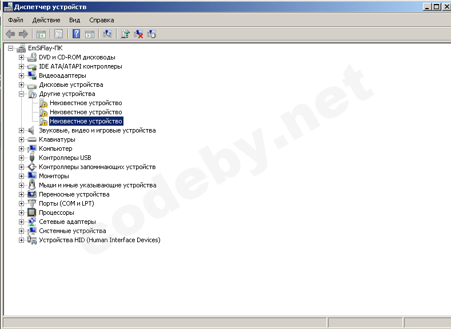The width and height of the screenshot is (451, 329).
Task: Expand the DVD и CD-ROM дисководы node
Action: point(21,58)
